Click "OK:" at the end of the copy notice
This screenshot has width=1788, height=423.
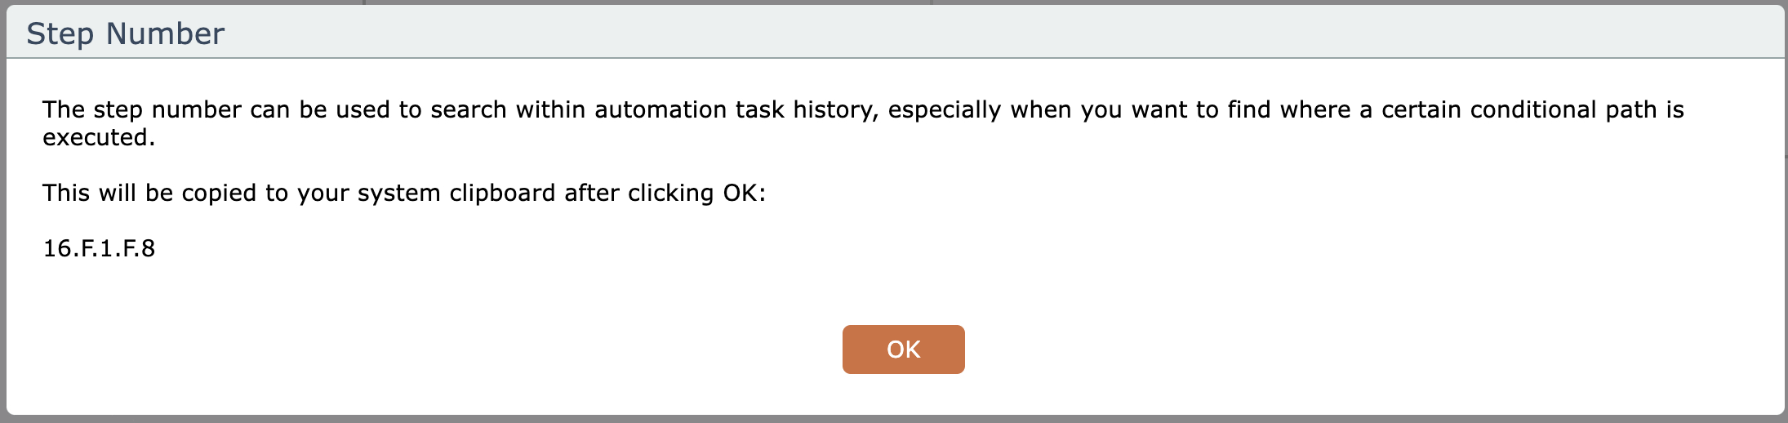(745, 193)
